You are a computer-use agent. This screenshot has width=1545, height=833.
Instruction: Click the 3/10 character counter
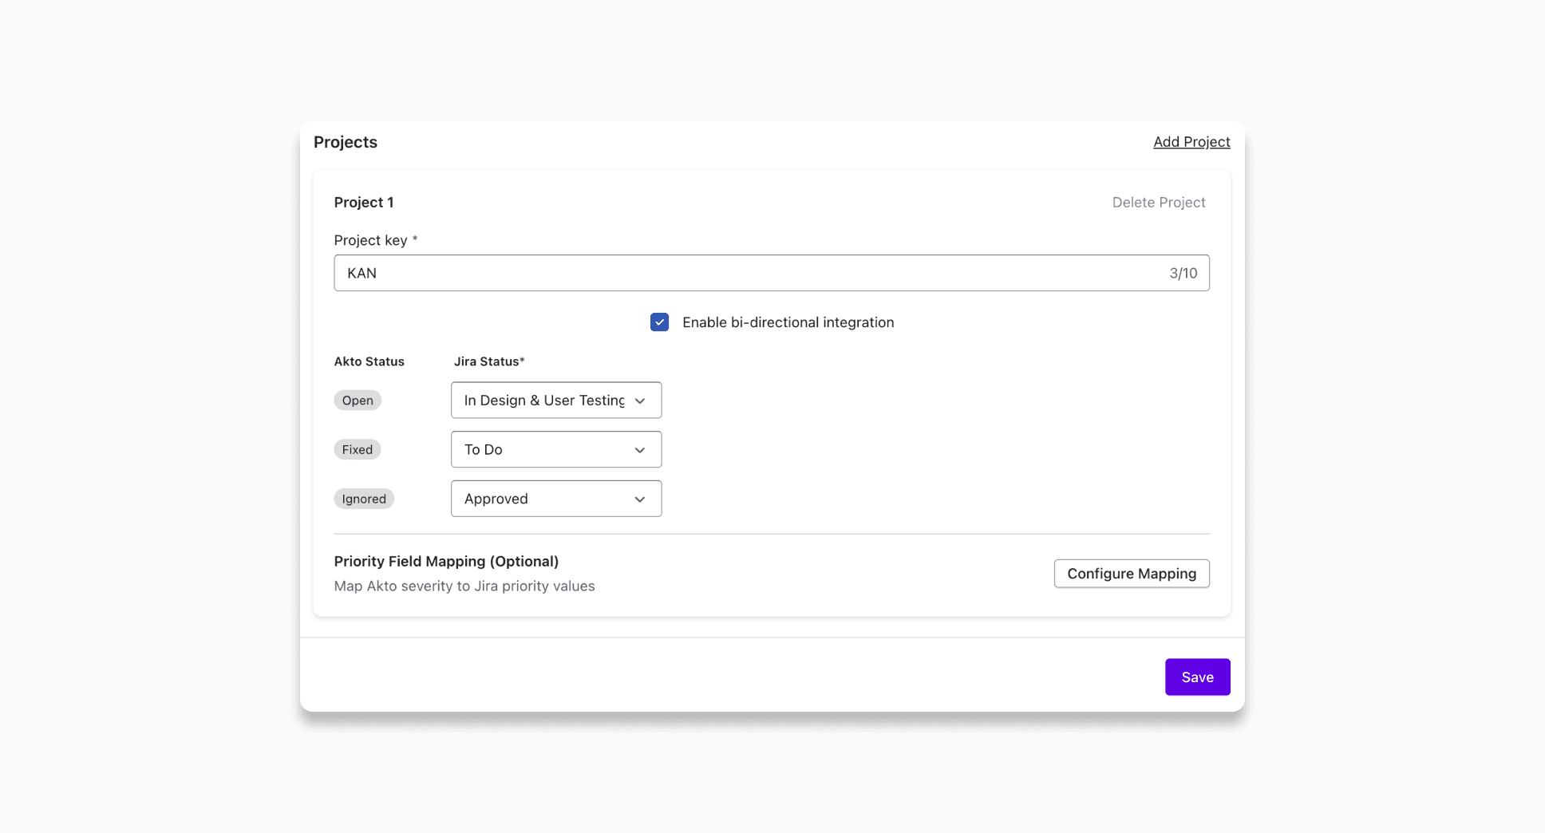[1183, 273]
